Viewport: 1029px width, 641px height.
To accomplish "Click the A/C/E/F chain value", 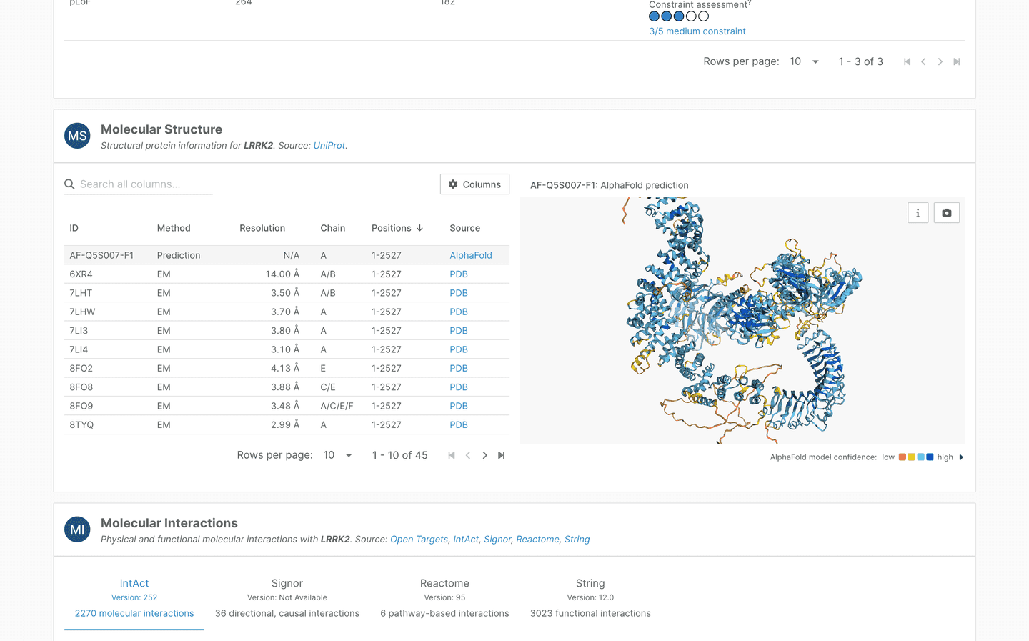I will pyautogui.click(x=337, y=406).
